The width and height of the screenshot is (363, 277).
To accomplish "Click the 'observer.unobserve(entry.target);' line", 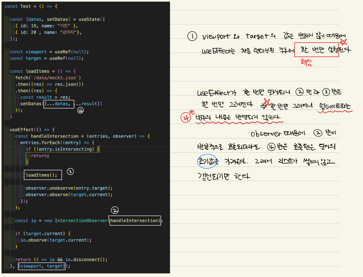I will tap(69, 188).
